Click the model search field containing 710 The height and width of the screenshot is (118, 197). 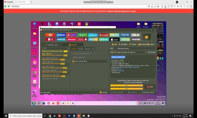pyautogui.click(x=55, y=48)
